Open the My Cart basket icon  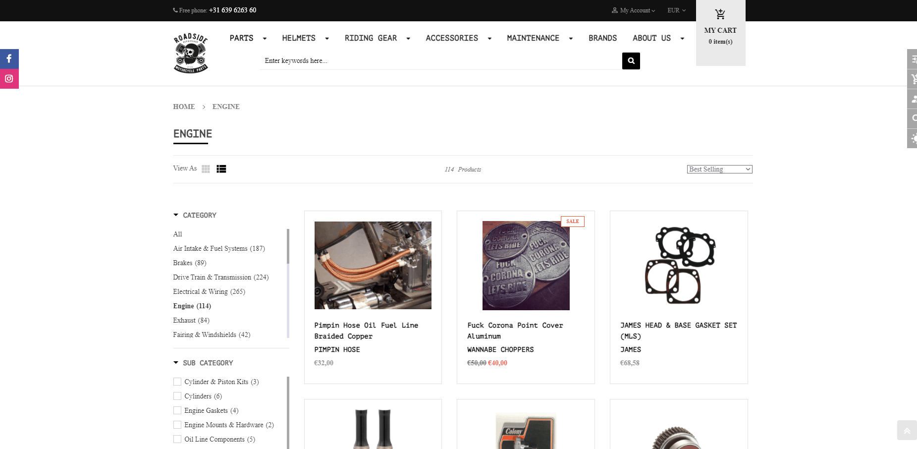pos(720,14)
